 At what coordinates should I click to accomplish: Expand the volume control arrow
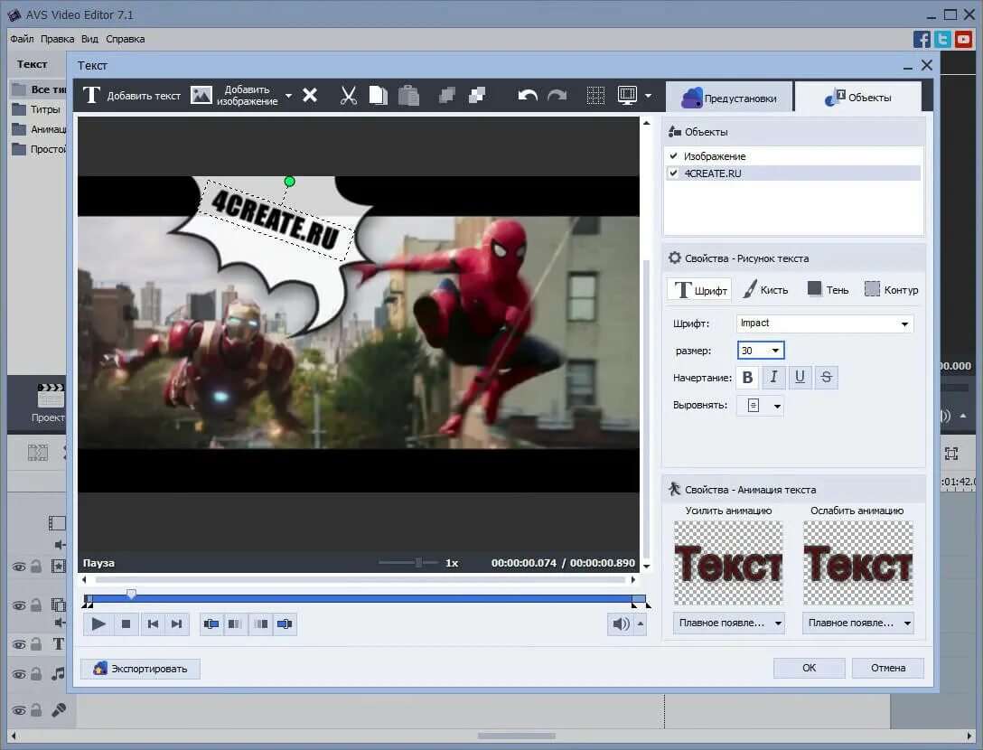(640, 624)
